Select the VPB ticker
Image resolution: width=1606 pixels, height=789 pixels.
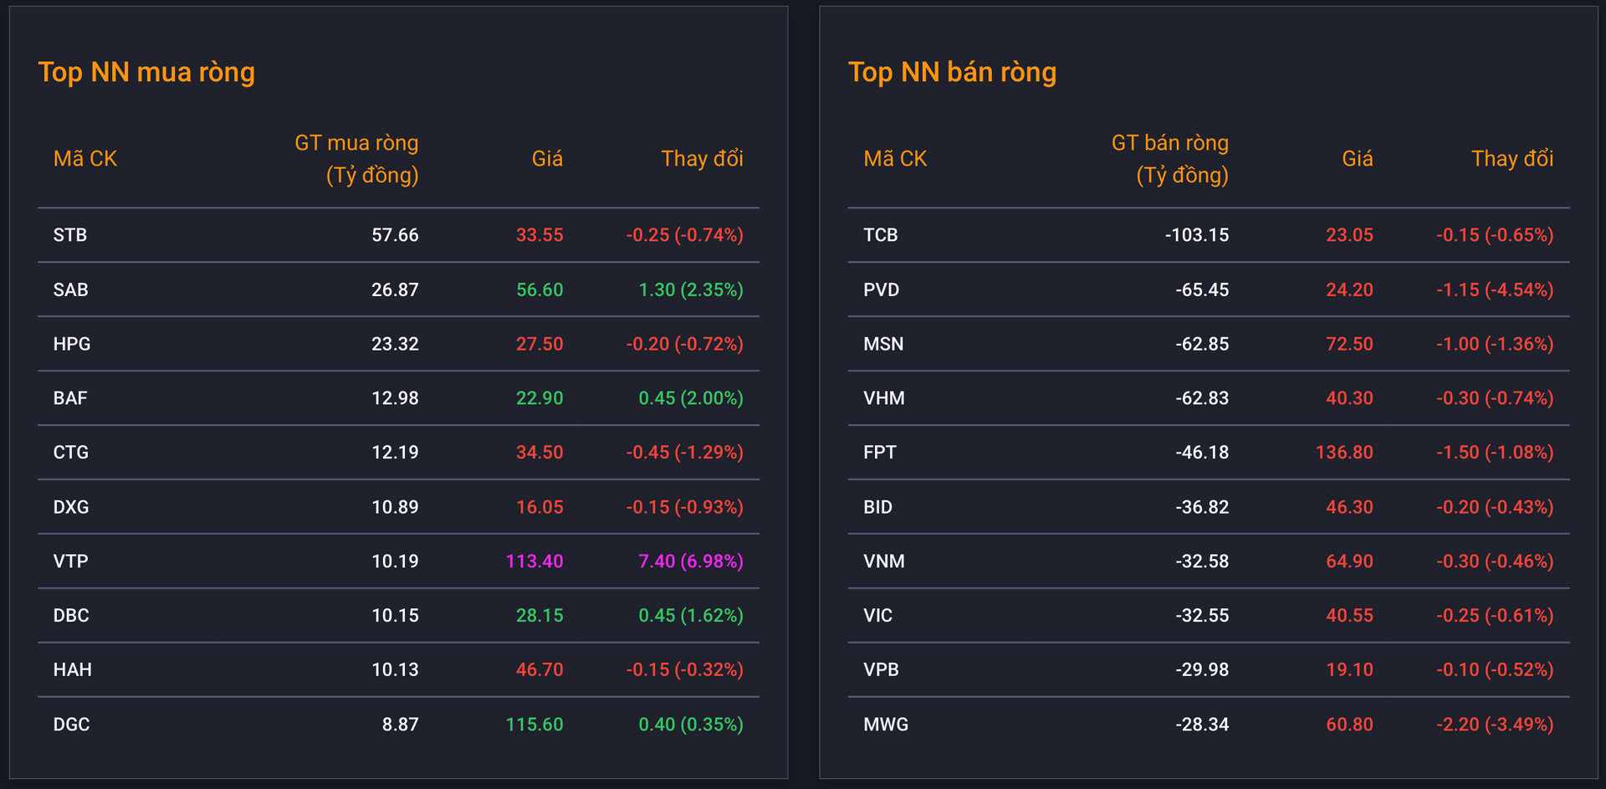(882, 670)
